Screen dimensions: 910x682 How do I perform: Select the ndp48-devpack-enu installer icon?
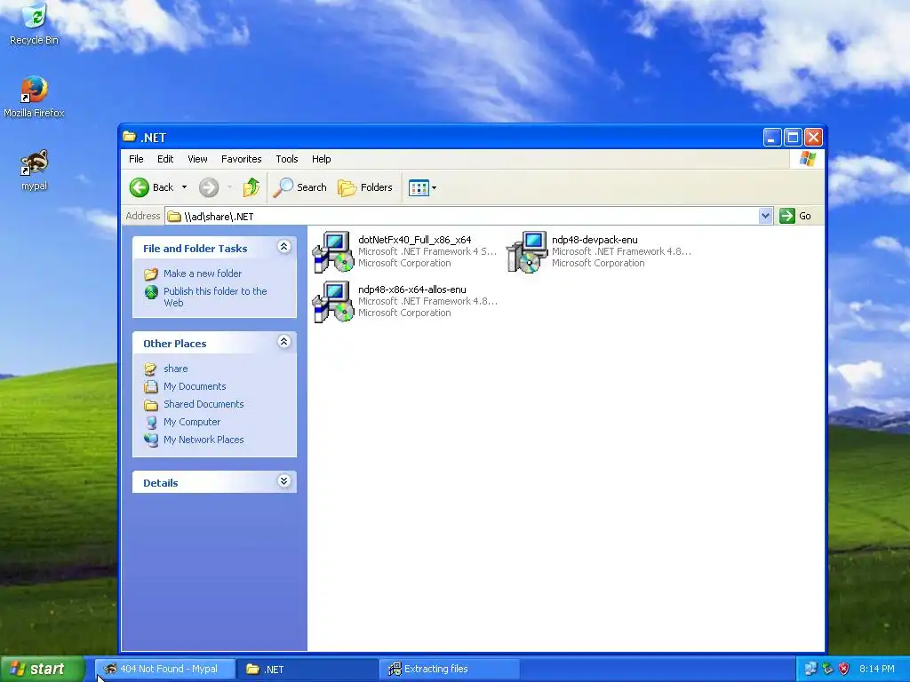click(x=527, y=251)
